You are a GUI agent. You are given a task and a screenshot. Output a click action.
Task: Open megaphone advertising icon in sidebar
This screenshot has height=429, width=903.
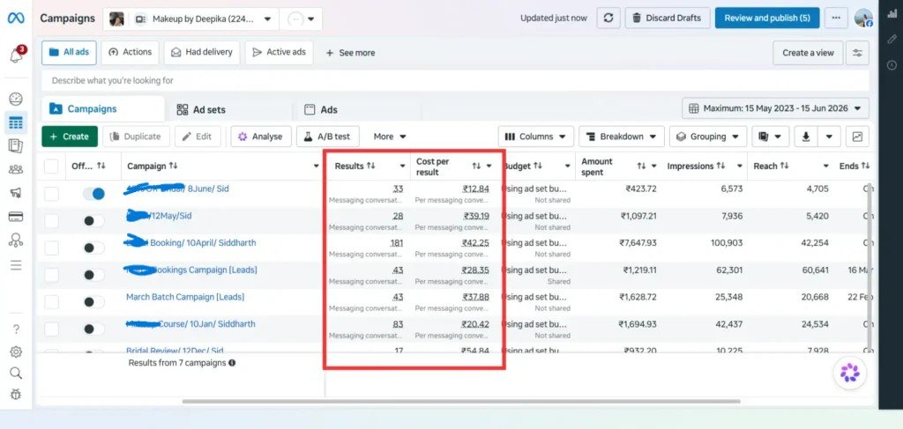pos(16,193)
